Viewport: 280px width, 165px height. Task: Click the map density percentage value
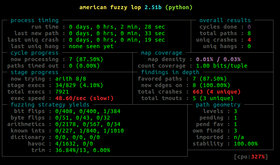218,59
